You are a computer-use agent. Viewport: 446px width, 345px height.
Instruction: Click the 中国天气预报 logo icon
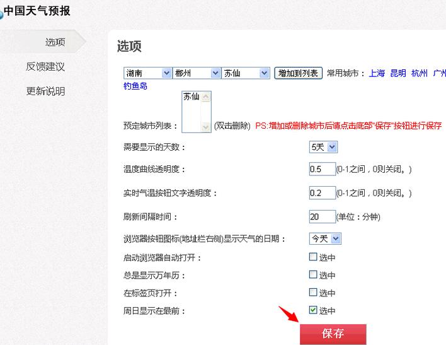tap(2, 14)
